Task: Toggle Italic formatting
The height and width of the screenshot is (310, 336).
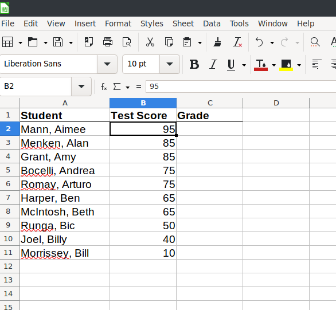Action: tap(213, 64)
